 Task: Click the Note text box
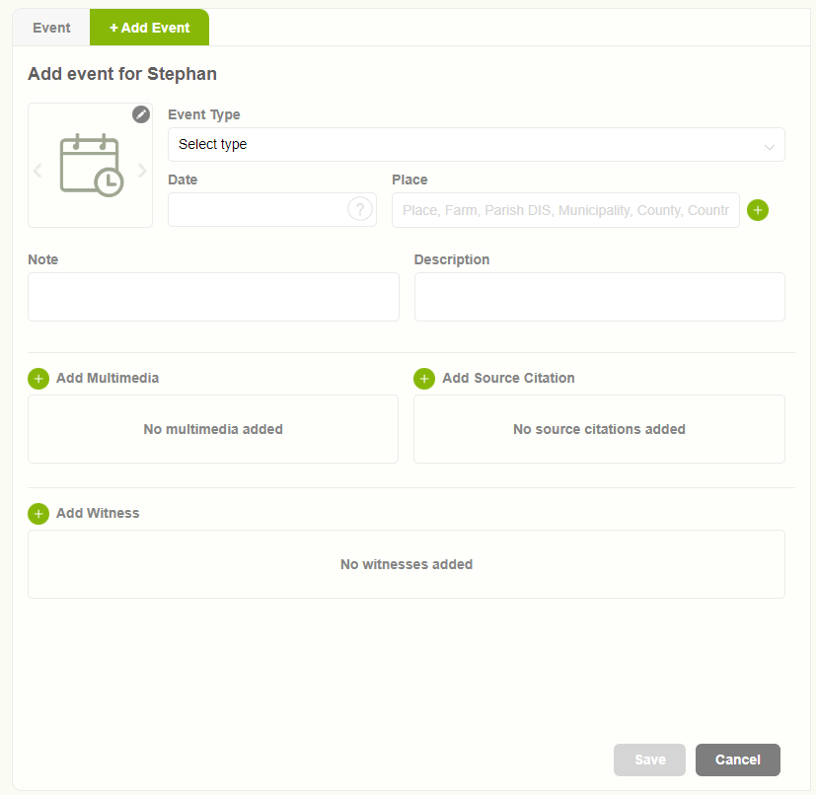(x=212, y=296)
